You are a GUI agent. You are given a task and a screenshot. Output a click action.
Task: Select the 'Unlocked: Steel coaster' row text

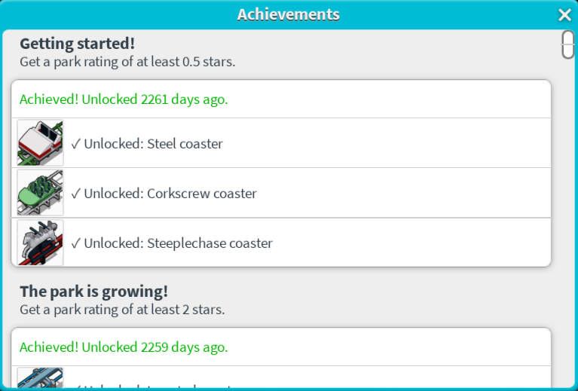153,143
